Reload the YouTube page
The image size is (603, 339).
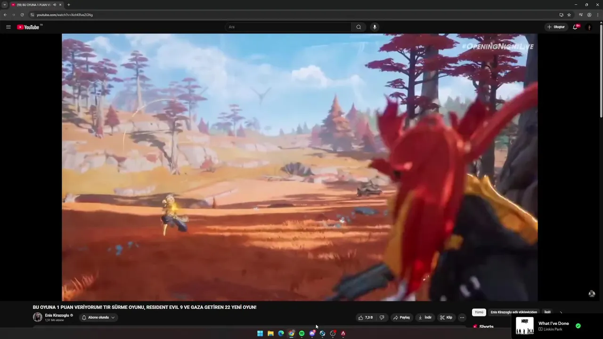tap(22, 15)
